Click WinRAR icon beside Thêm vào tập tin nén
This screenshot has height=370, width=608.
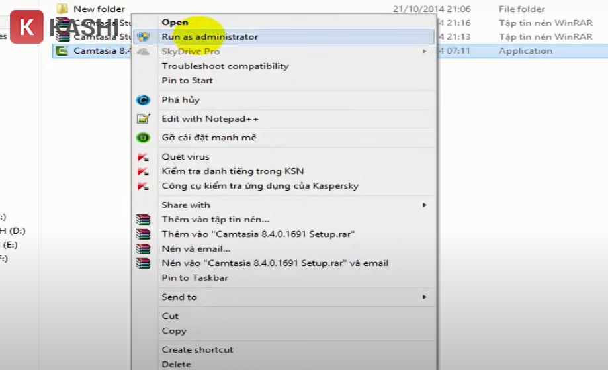point(143,220)
